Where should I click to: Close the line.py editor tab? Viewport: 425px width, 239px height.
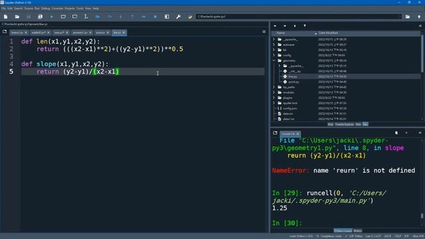pos(124,33)
